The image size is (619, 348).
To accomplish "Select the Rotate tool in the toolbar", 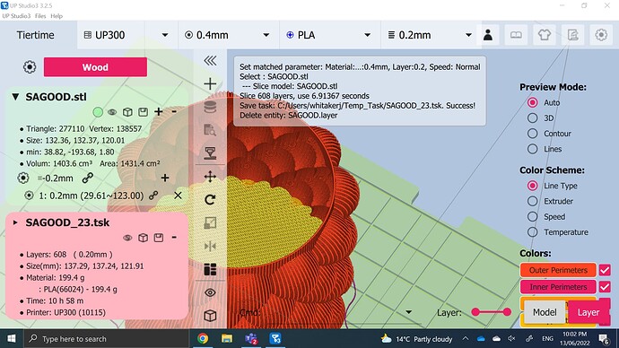I will [210, 200].
